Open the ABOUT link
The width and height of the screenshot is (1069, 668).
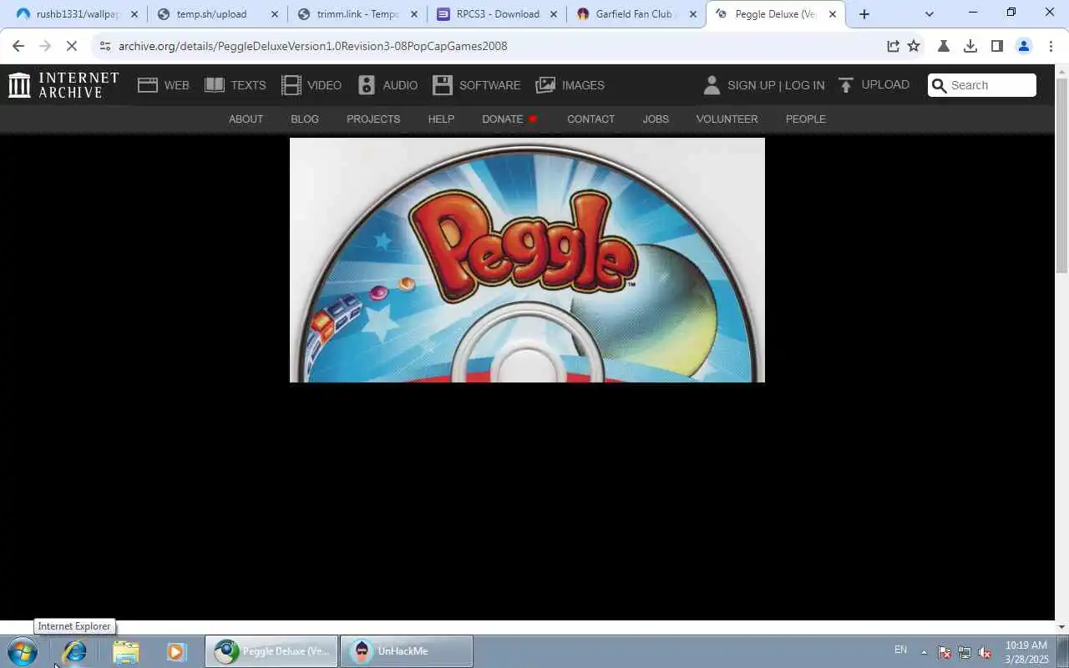(246, 119)
